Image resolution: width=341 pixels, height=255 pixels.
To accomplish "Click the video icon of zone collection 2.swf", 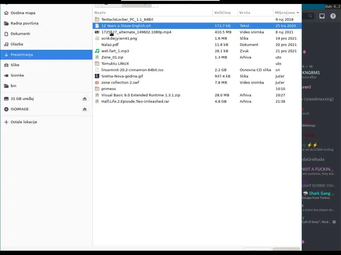I will (x=97, y=82).
